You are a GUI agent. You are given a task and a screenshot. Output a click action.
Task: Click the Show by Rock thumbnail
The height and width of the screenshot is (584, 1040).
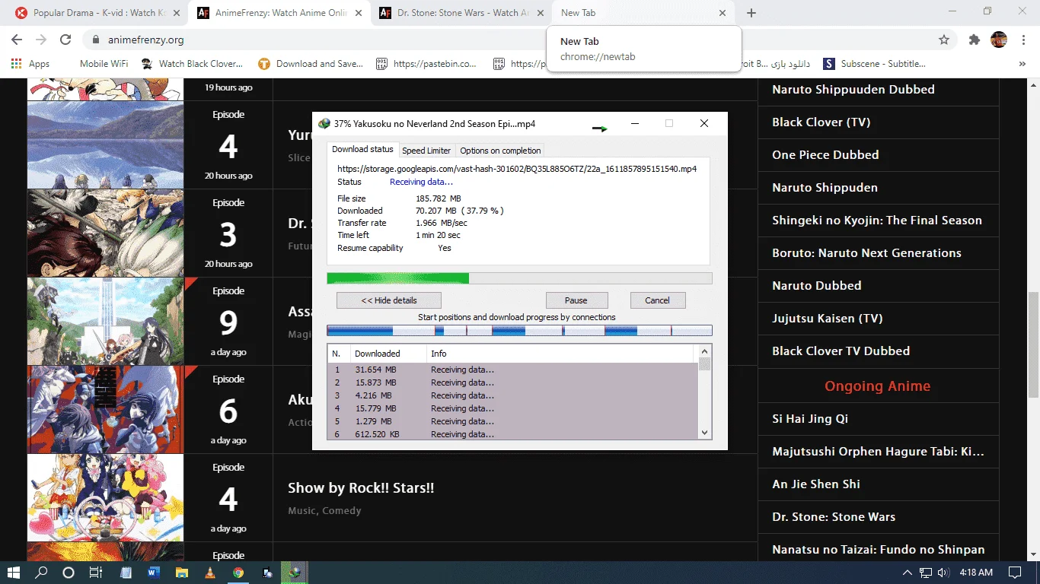tap(105, 498)
